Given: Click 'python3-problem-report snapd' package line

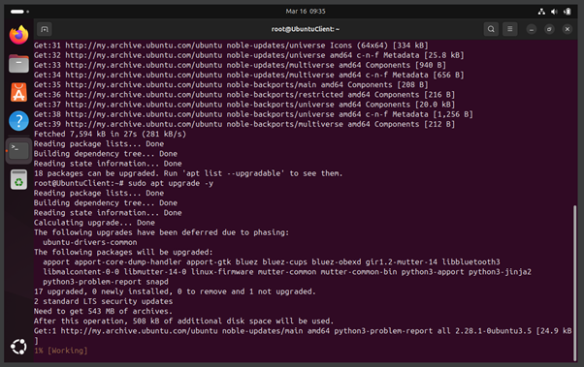Looking at the screenshot, I should [106, 282].
